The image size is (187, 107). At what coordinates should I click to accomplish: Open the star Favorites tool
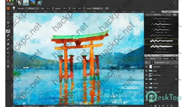tap(8, 66)
